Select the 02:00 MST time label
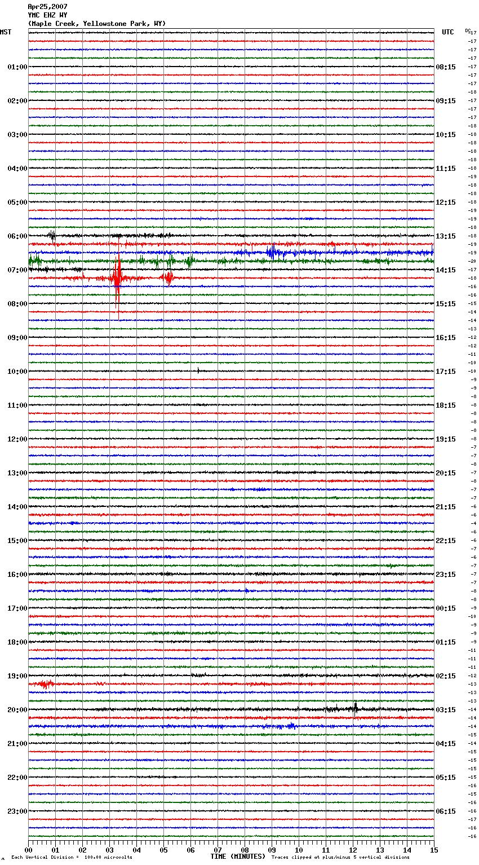Viewport: 479px width, 865px height. tap(17, 101)
